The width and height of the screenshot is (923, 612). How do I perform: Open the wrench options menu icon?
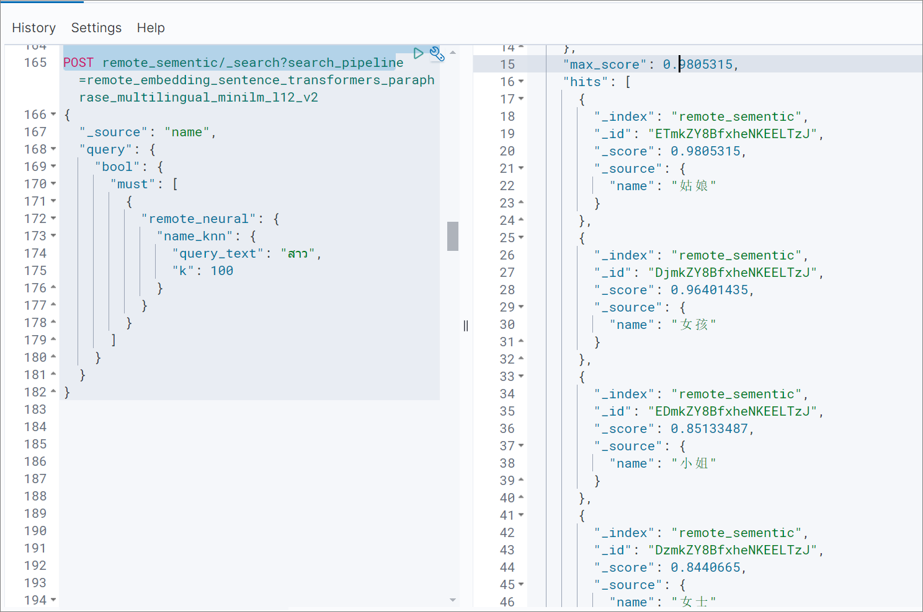tap(437, 54)
